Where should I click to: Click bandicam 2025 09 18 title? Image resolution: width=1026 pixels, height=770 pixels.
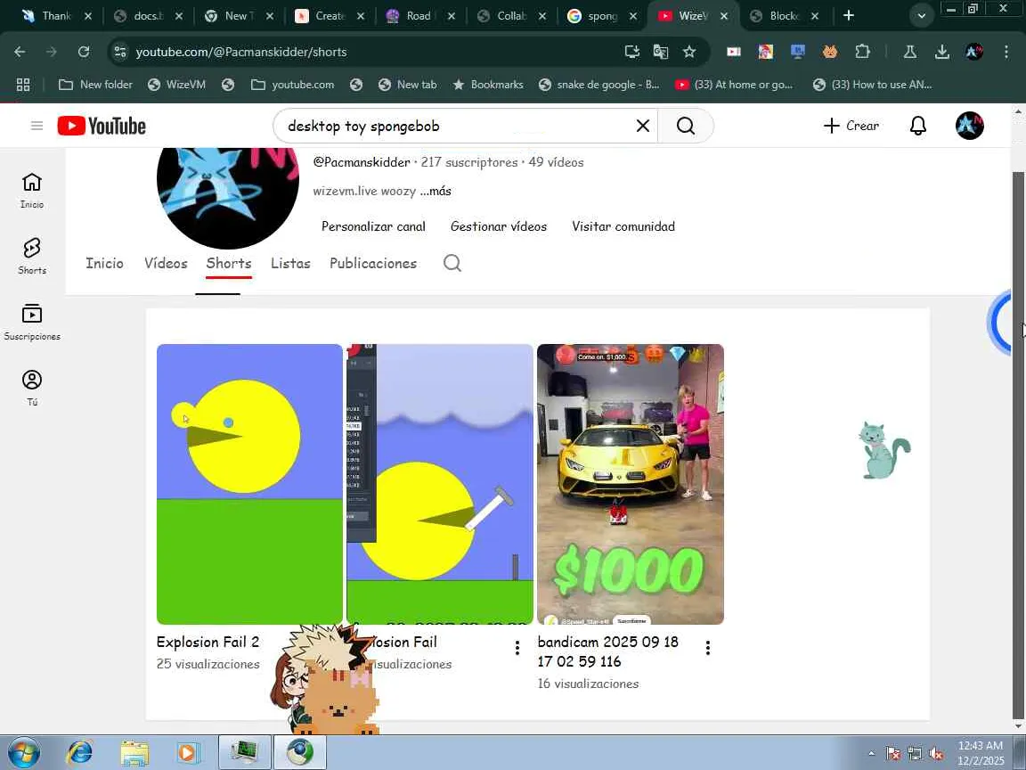point(608,651)
